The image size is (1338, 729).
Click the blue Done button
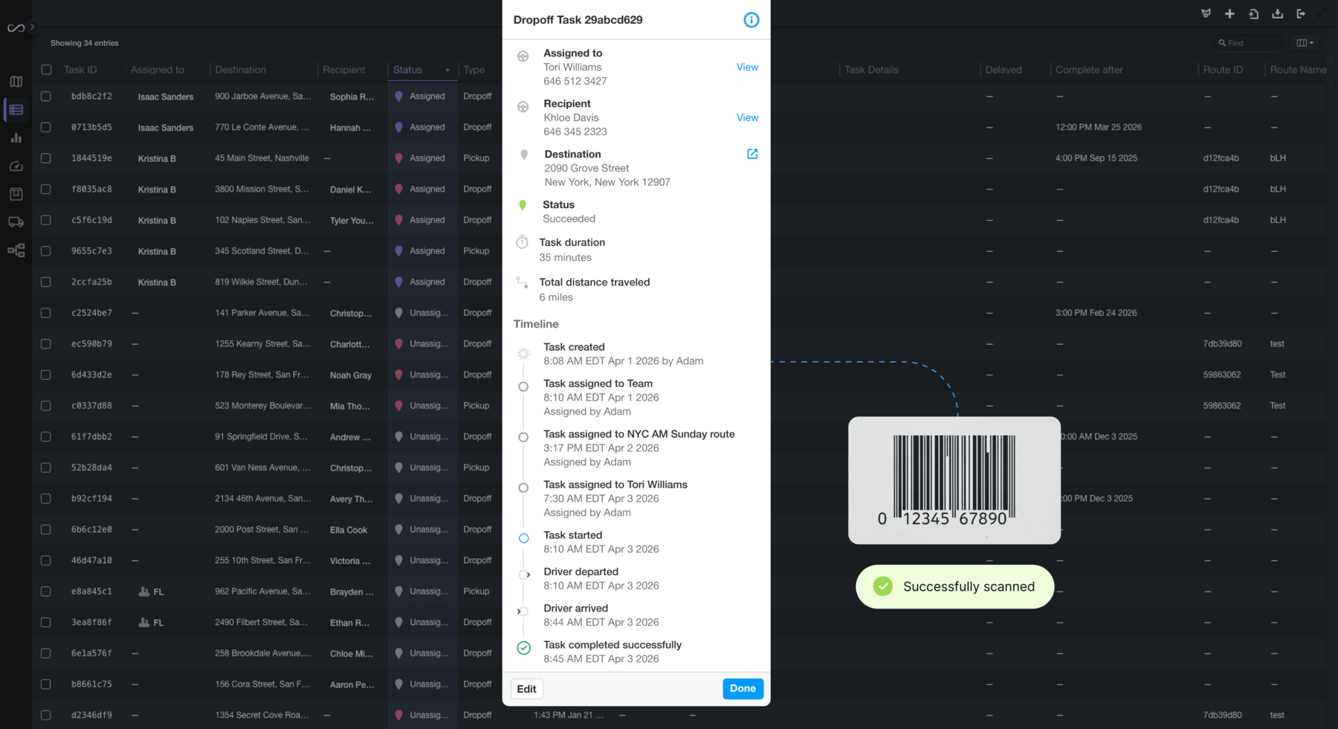743,689
